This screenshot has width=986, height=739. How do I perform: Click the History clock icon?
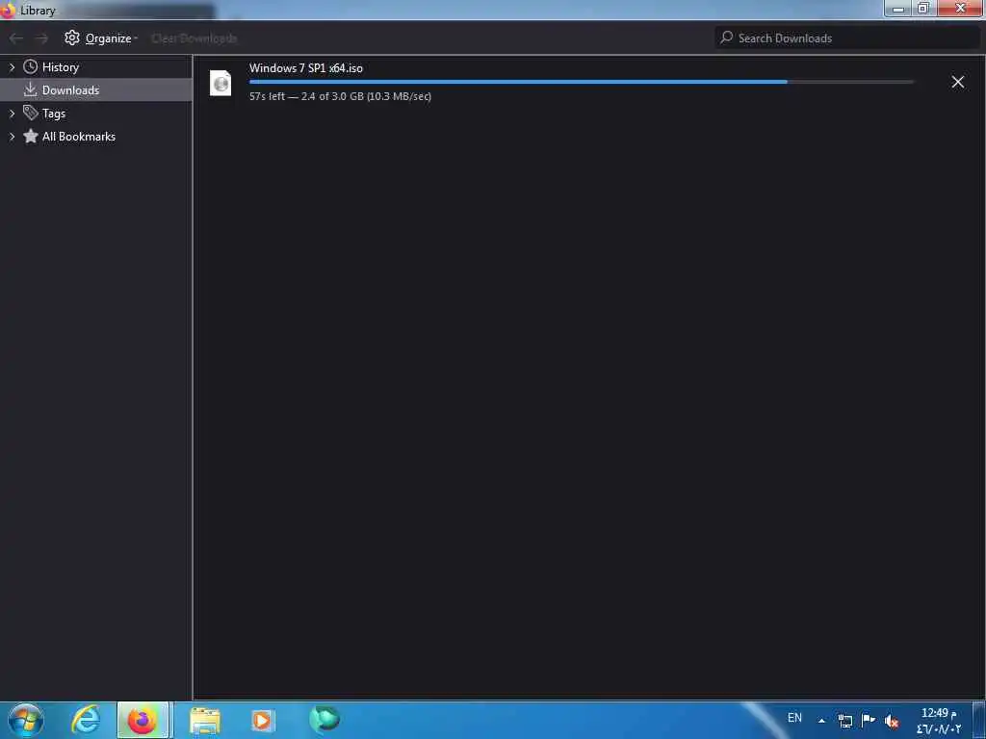[x=30, y=66]
